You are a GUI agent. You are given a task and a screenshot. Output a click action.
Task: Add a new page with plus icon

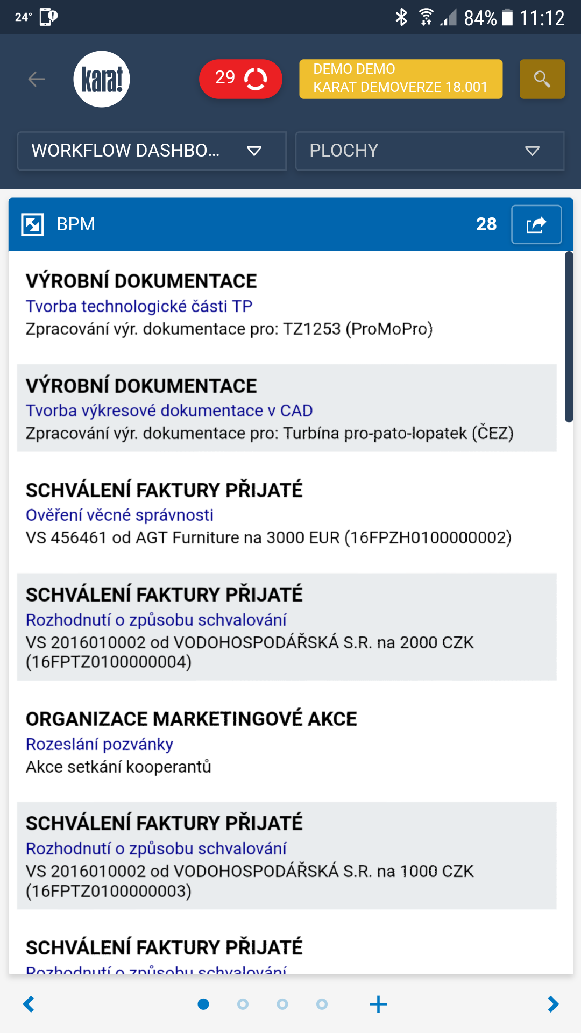[x=378, y=1004]
